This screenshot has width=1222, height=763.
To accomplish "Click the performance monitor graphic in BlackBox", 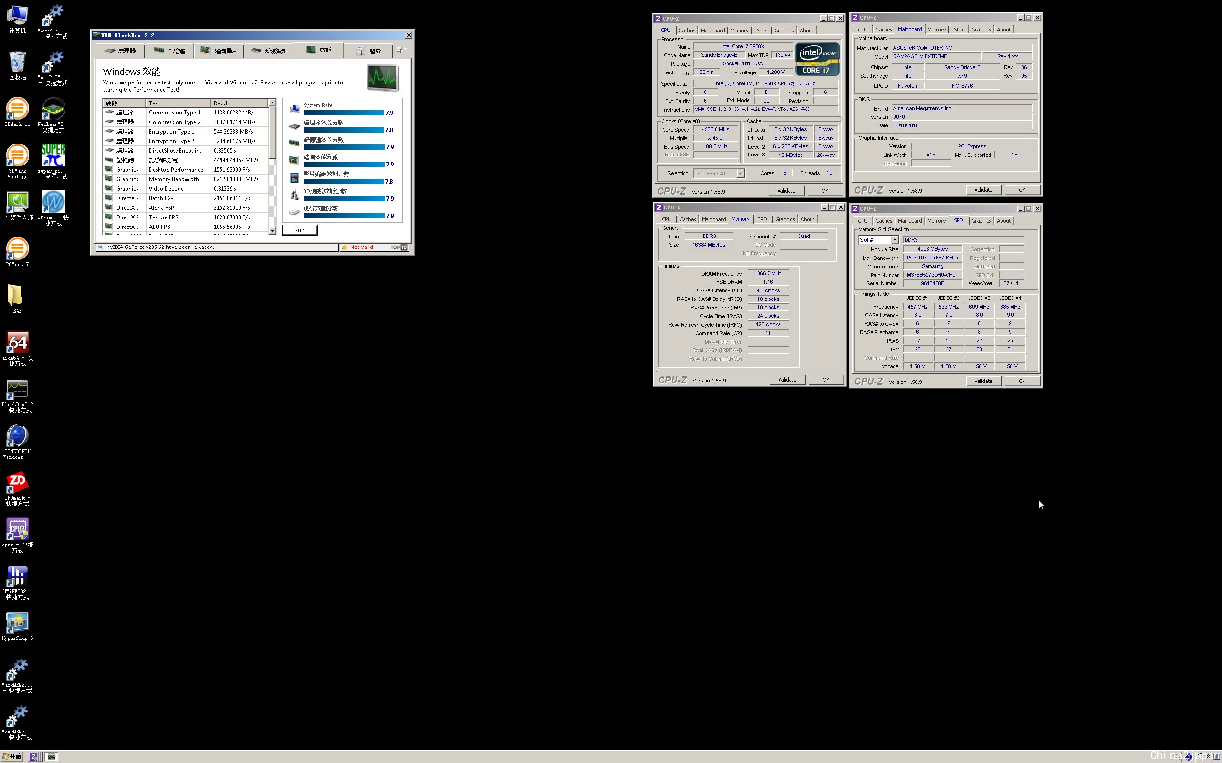I will (x=383, y=77).
